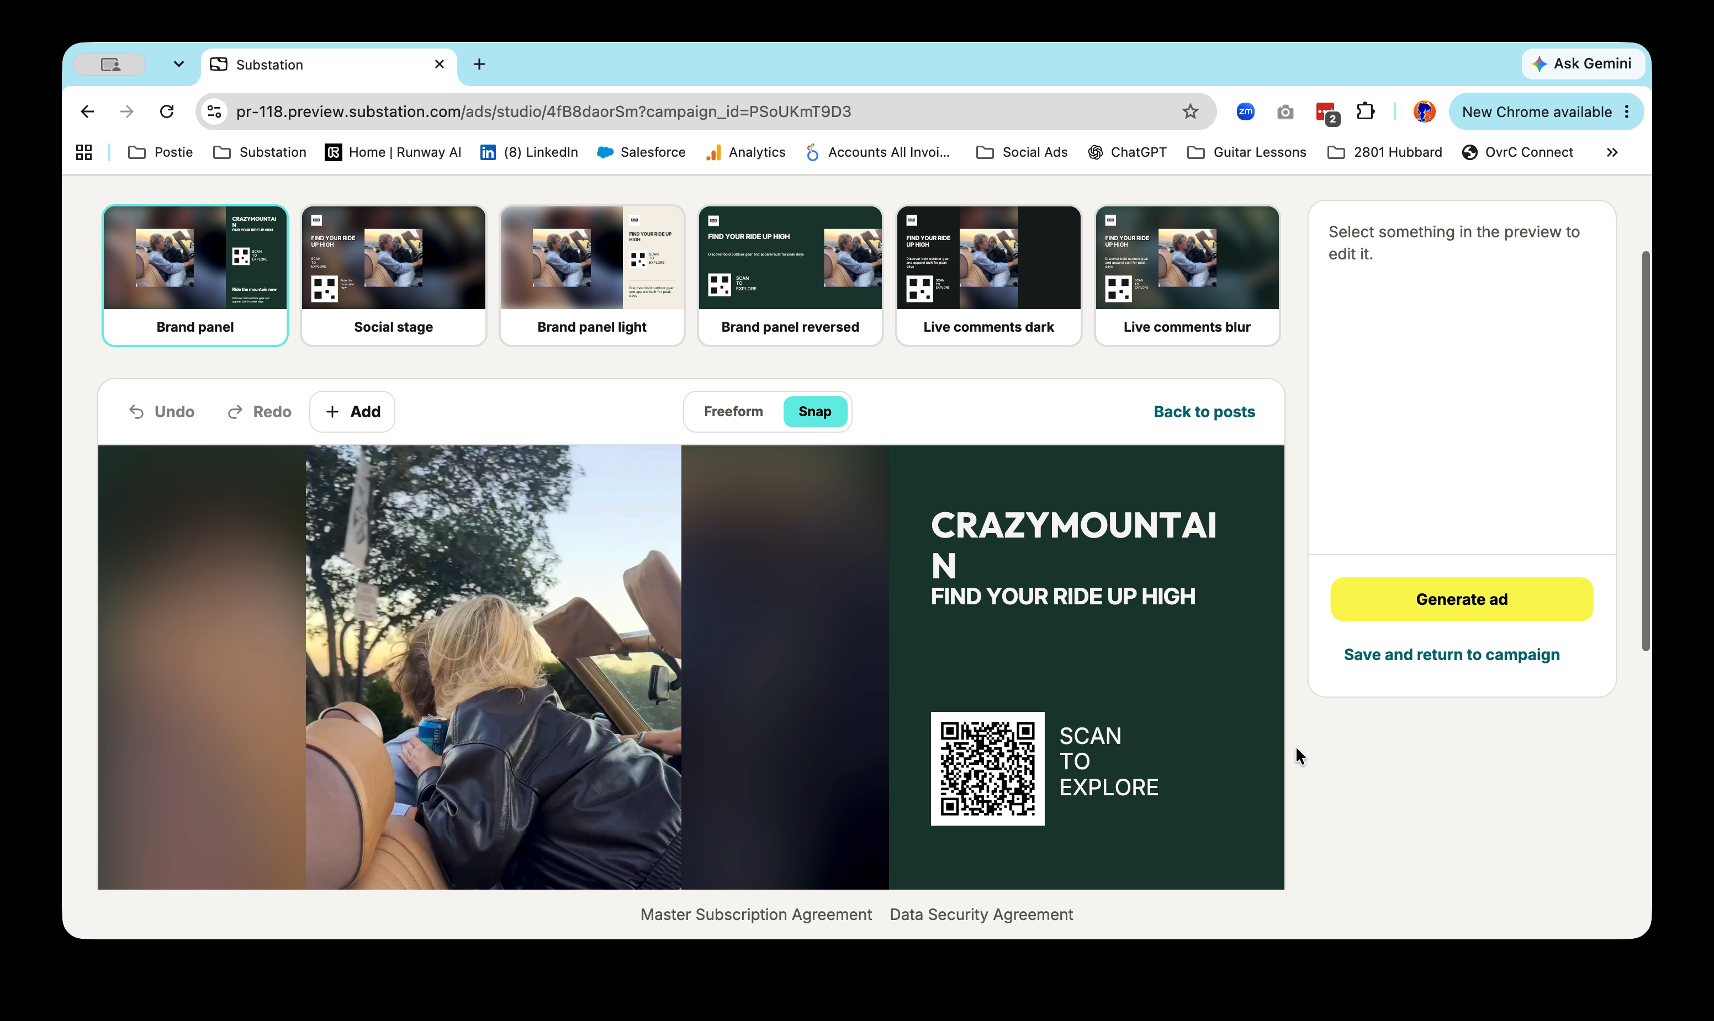Open the Social Ads bookmarks folder
Screen dimensions: 1714x1021
pyautogui.click(x=1022, y=152)
